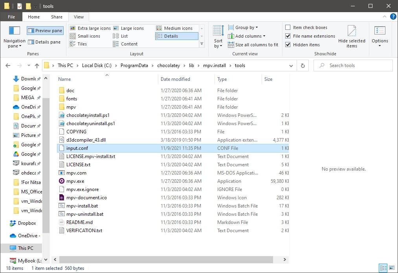Switch layout to Large icons
This screenshot has width=398, height=273.
click(x=129, y=28)
